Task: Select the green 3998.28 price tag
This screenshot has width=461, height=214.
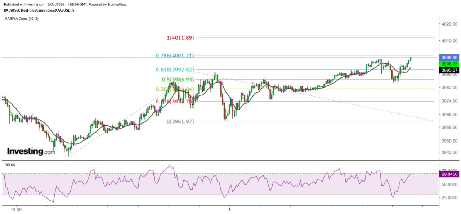Action: 448,63
